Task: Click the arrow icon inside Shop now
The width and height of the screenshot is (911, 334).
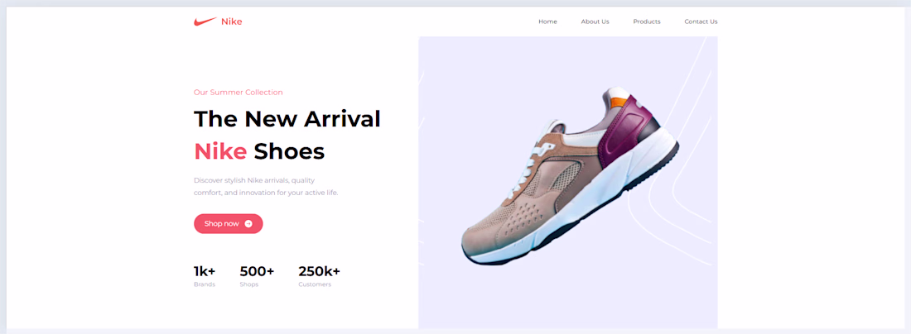Action: [x=248, y=224]
